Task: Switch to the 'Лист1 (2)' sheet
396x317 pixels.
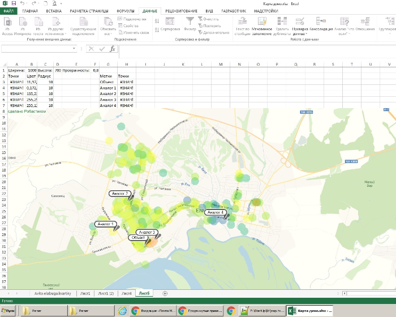Action: point(106,293)
